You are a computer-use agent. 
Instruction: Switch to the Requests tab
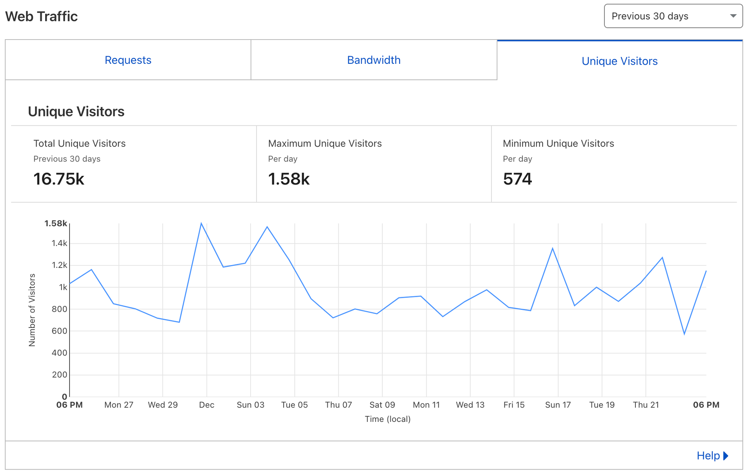(128, 60)
